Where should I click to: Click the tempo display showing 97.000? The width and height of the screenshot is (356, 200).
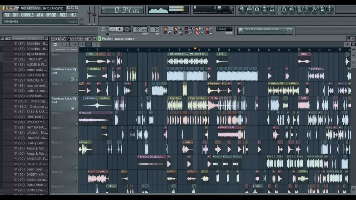[140, 29]
